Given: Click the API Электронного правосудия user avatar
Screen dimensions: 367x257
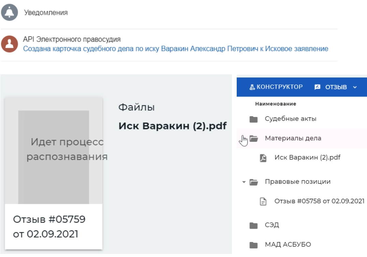Looking at the screenshot, I should click(10, 44).
